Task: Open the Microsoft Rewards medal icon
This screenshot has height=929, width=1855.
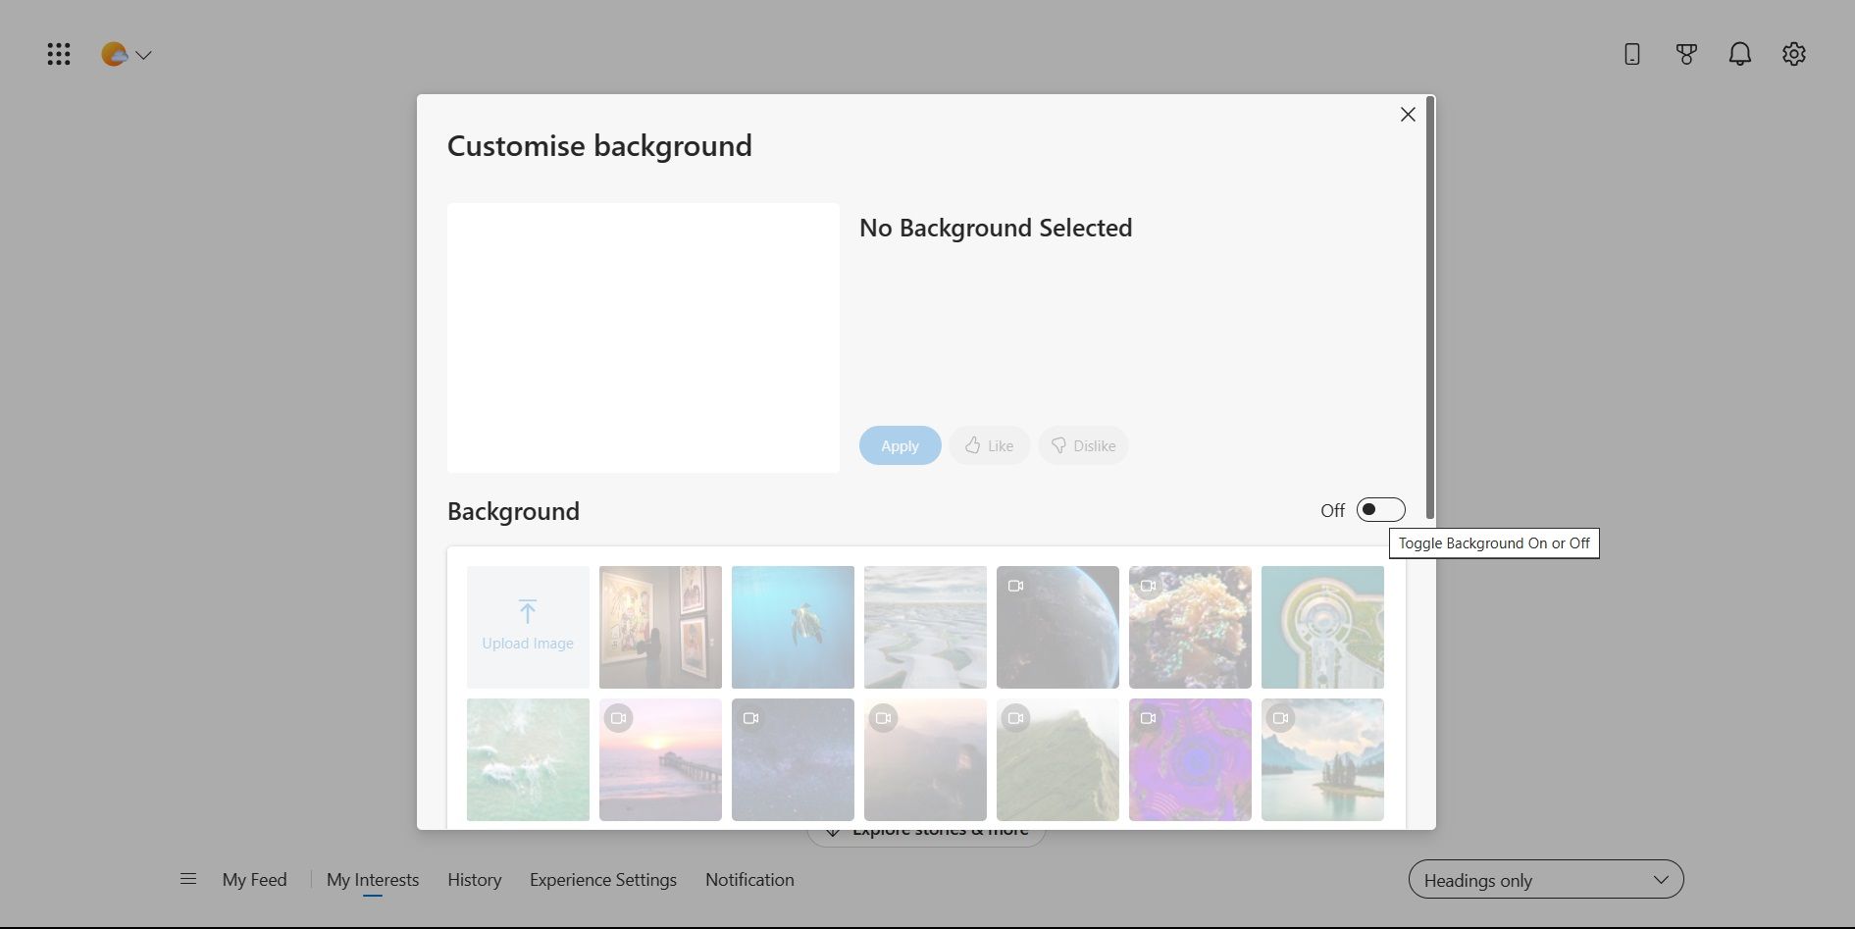Action: click(1686, 54)
